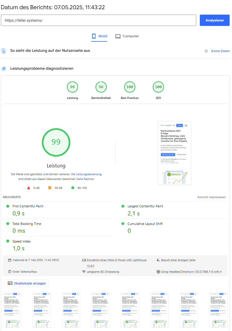Click the green dot beside Largest Contentful Paint
This screenshot has height=331, width=232.
tap(123, 206)
